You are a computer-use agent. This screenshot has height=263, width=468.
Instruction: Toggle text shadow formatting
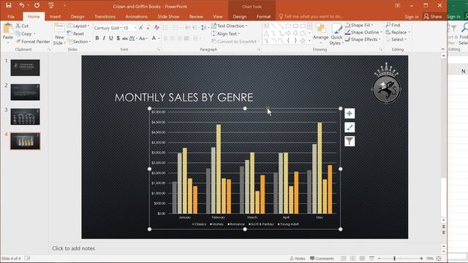118,38
